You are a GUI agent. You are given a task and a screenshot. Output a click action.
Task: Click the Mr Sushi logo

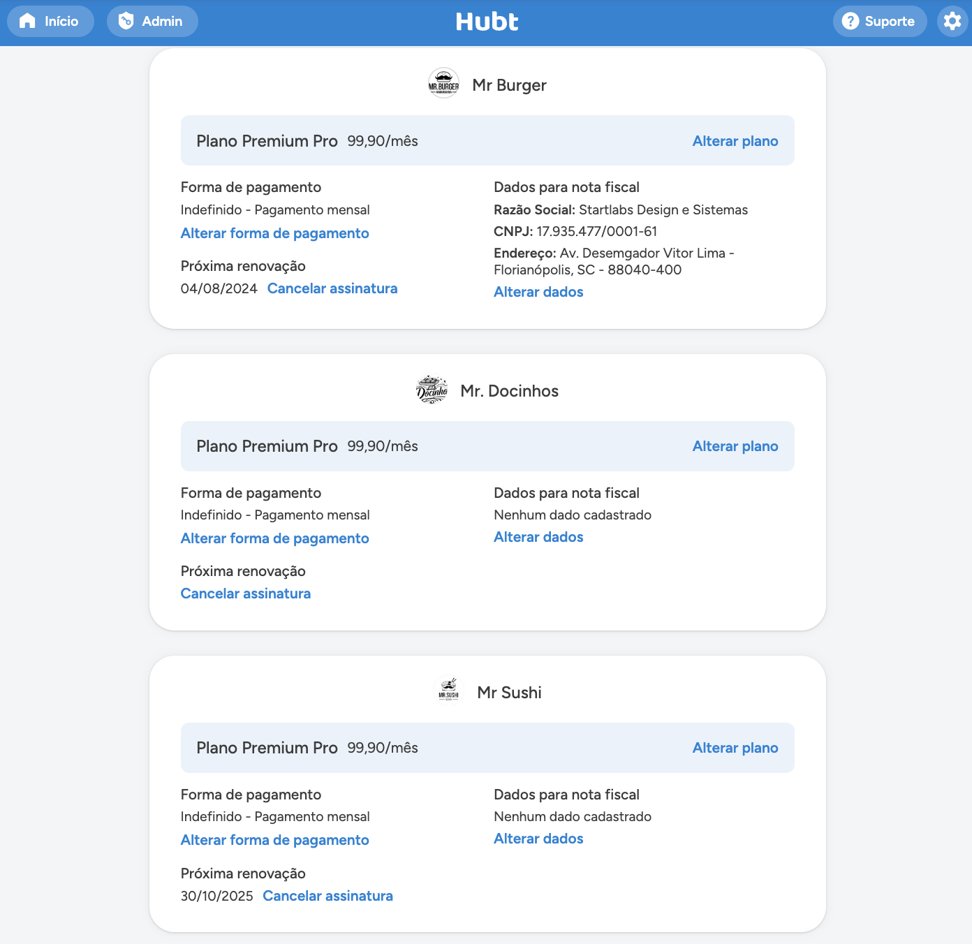[x=448, y=692]
